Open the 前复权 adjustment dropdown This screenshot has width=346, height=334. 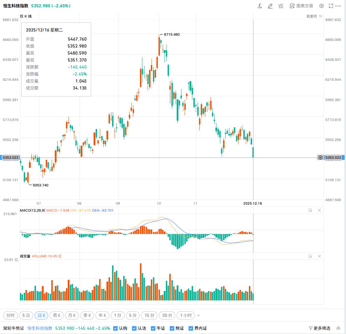(313, 16)
